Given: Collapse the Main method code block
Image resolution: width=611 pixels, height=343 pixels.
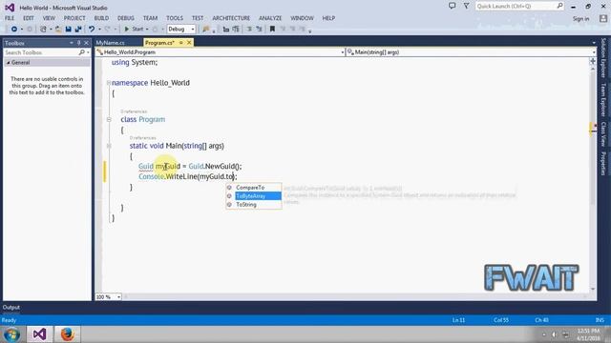Looking at the screenshot, I should point(109,146).
